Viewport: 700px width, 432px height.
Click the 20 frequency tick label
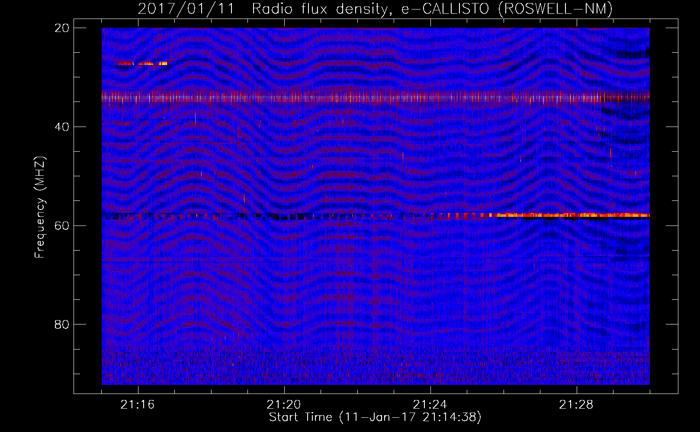click(x=62, y=28)
